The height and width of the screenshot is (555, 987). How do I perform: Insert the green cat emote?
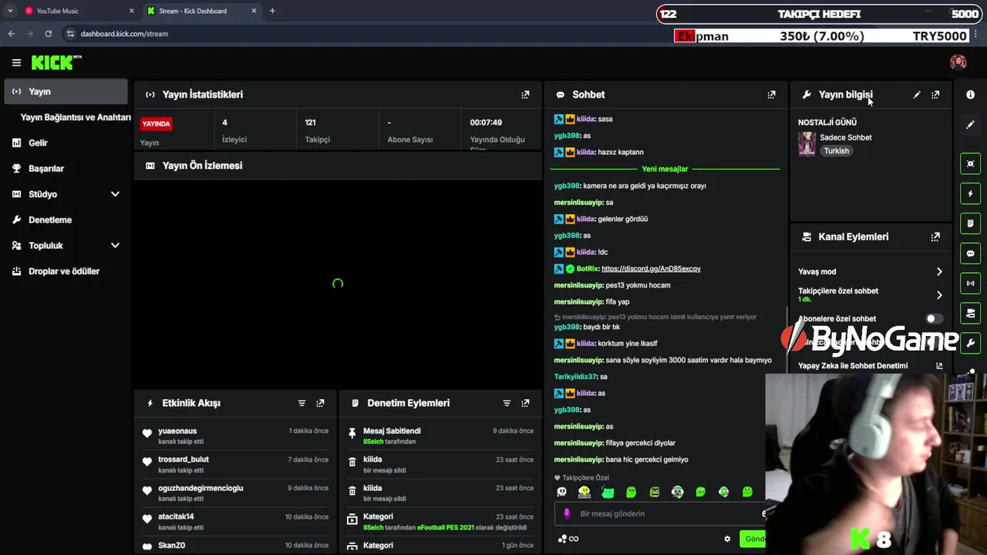click(x=608, y=492)
